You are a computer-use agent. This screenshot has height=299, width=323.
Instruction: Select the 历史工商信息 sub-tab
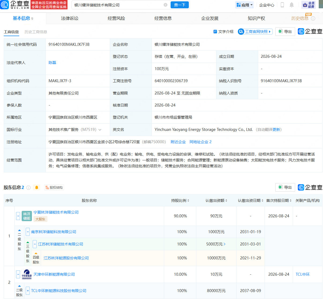pyautogui.click(x=36, y=32)
